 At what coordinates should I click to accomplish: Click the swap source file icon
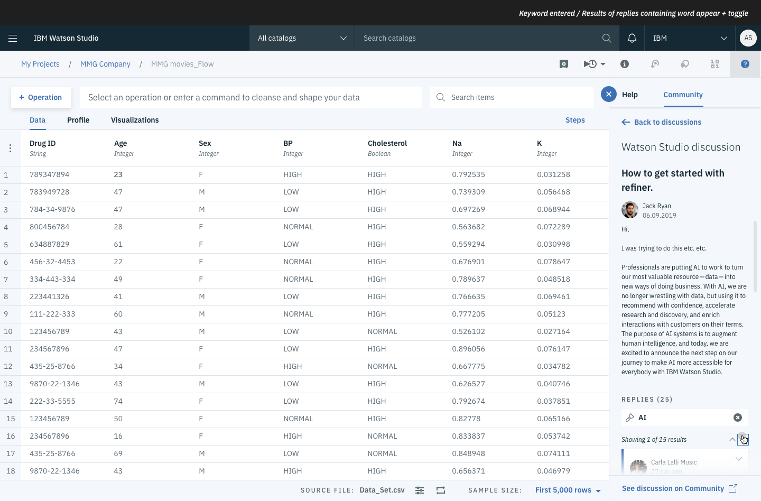point(441,490)
